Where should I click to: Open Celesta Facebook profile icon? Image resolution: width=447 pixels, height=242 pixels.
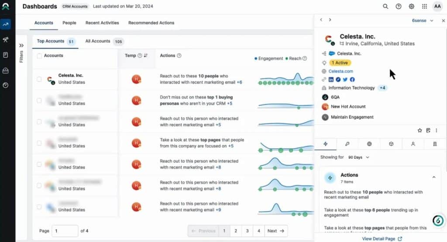[352, 79]
